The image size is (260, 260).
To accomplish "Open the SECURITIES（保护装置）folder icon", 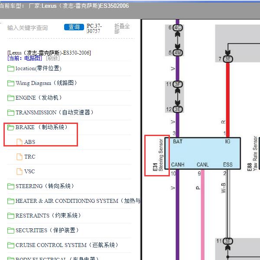I will (x=11, y=231).
